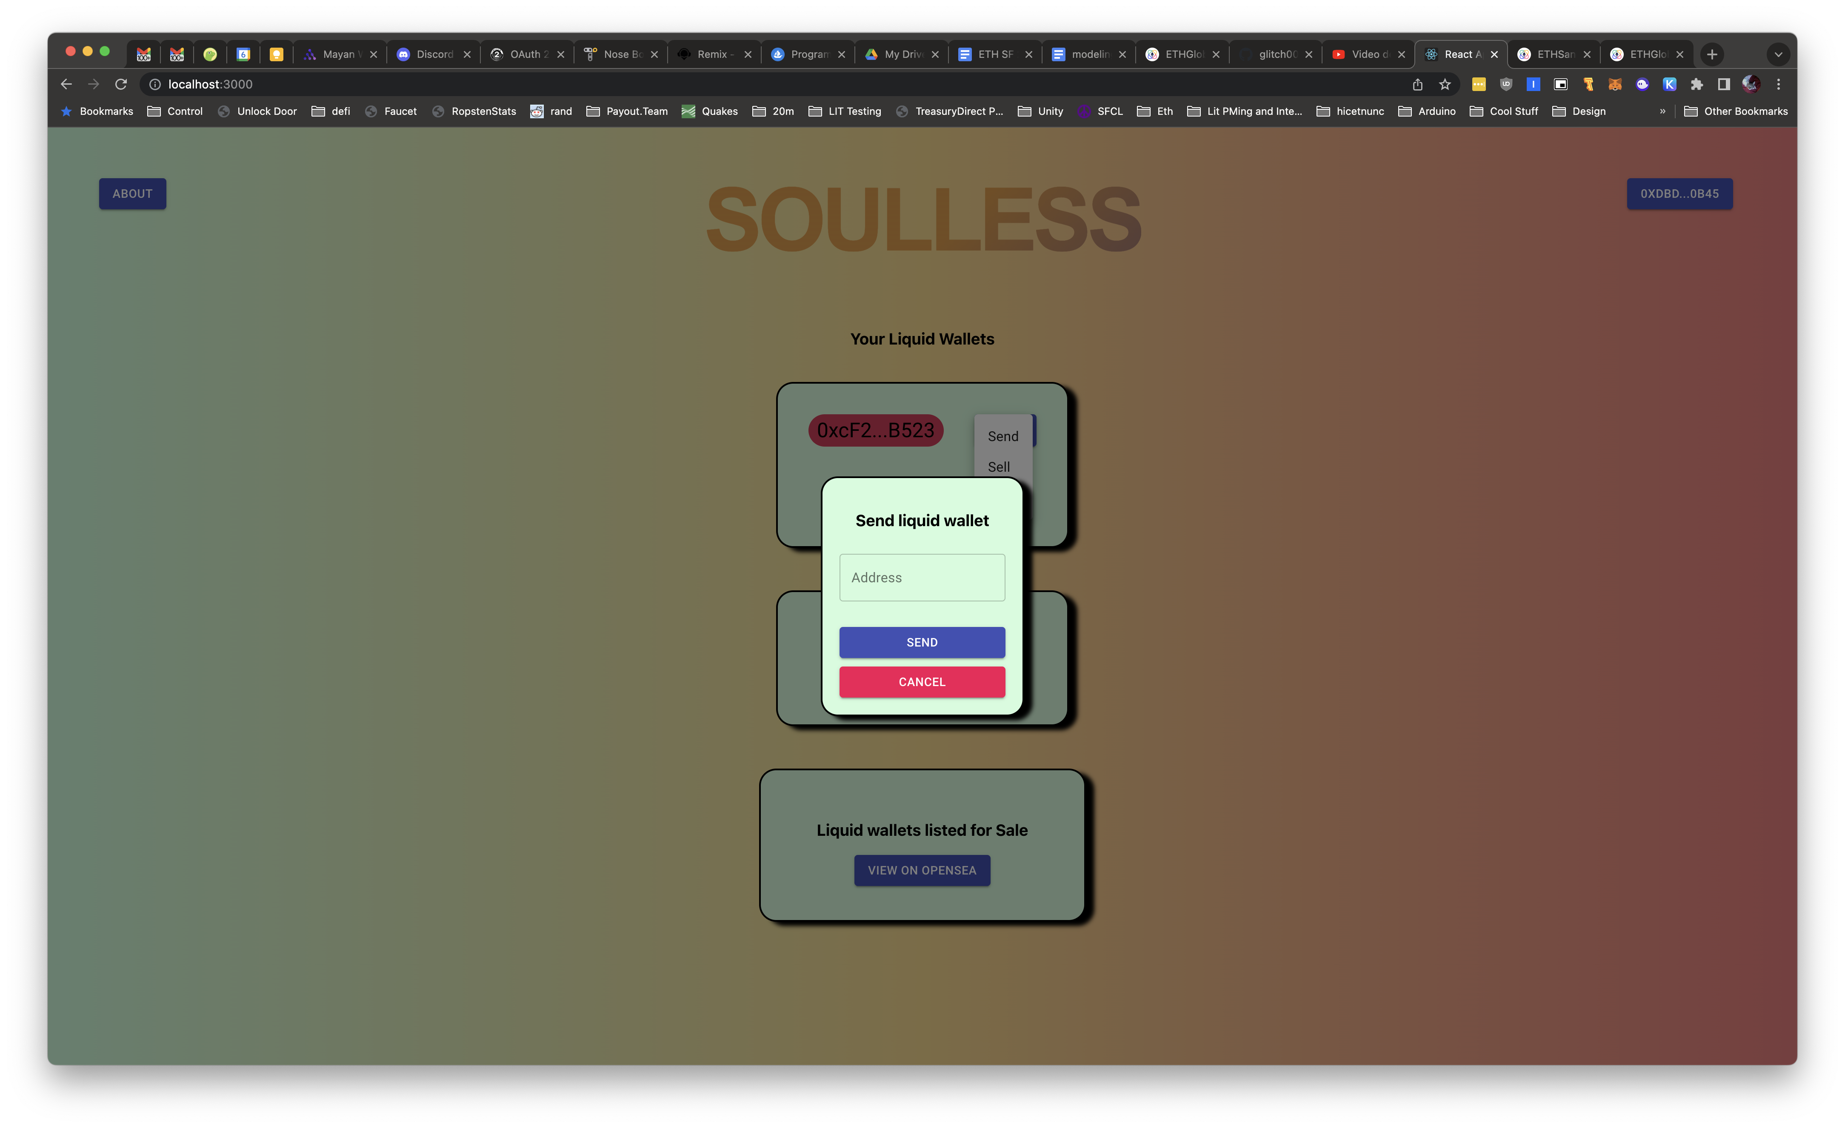Click the Your Liquid Wallets label

tap(922, 339)
